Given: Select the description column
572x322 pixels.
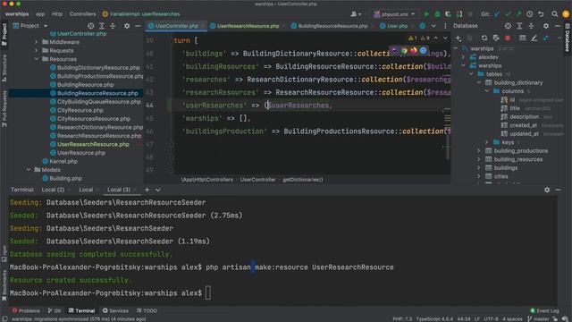Looking at the screenshot, I should click(x=525, y=117).
